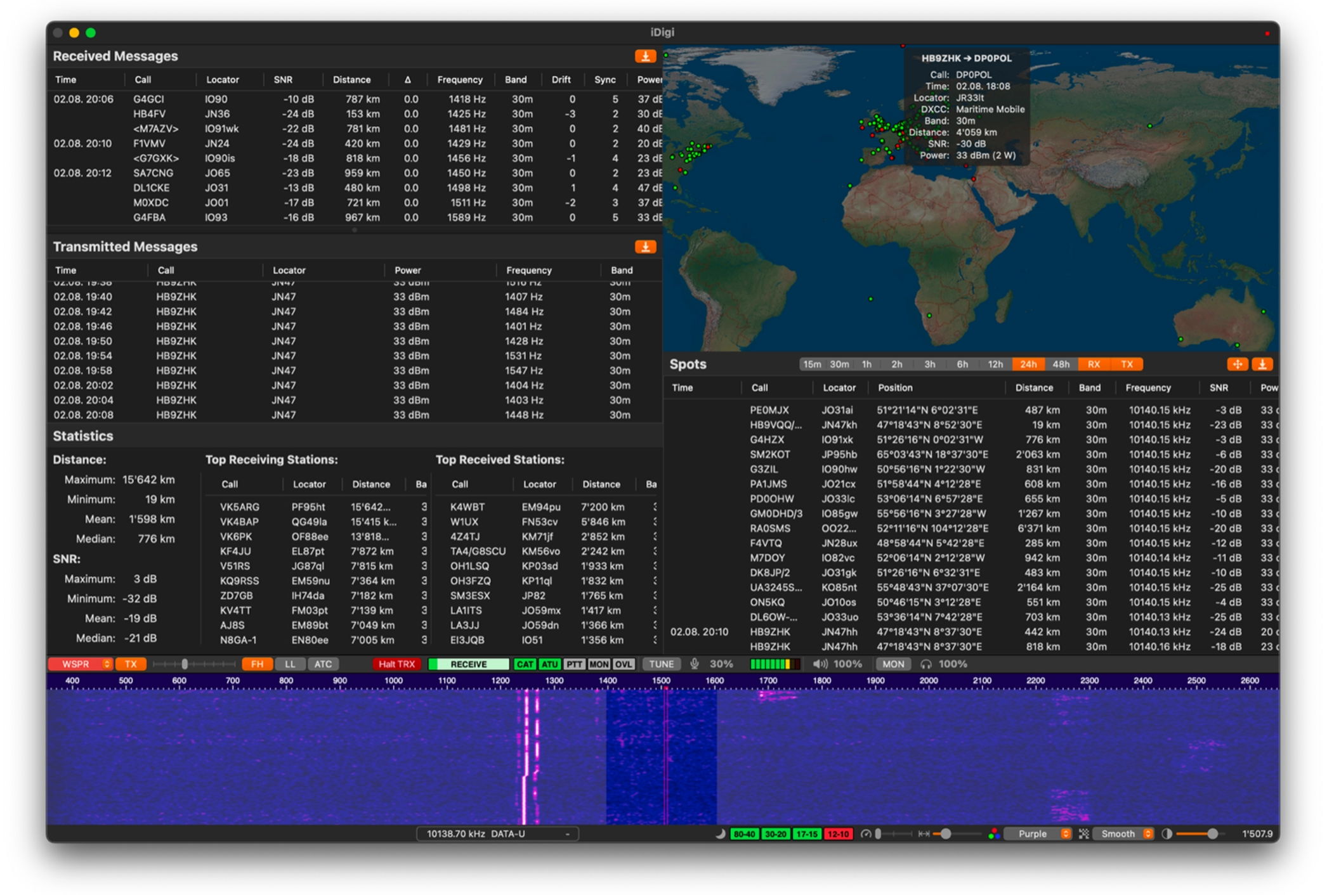Toggle the grey MON button beside headphones
The height and width of the screenshot is (895, 1327).
click(893, 664)
